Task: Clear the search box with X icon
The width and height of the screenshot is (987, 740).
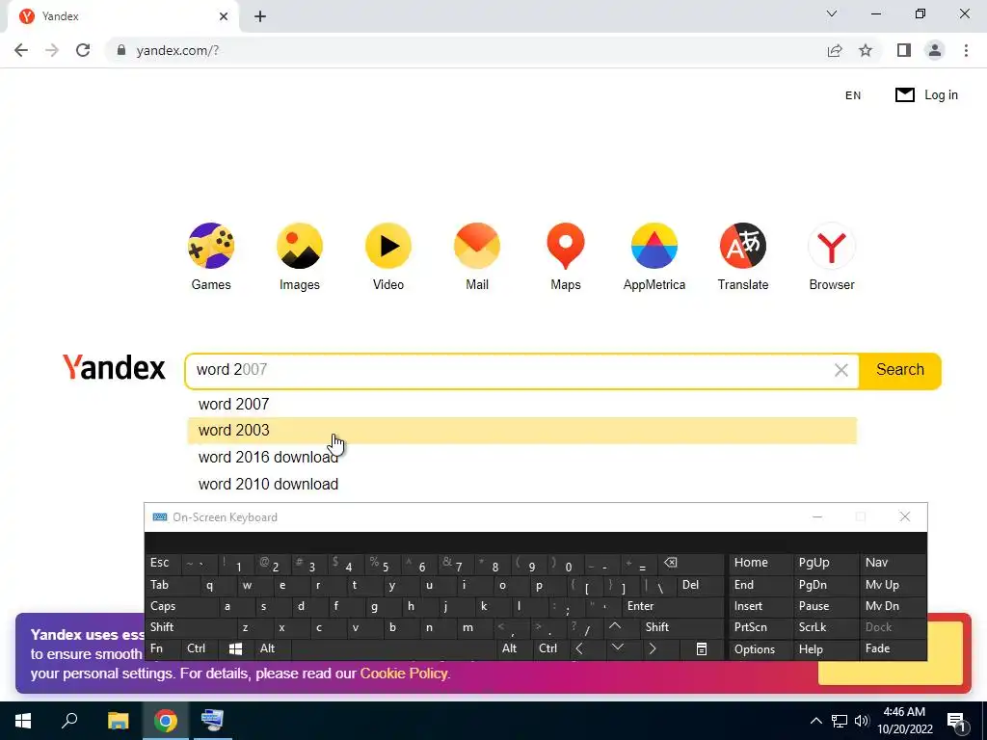Action: point(840,370)
